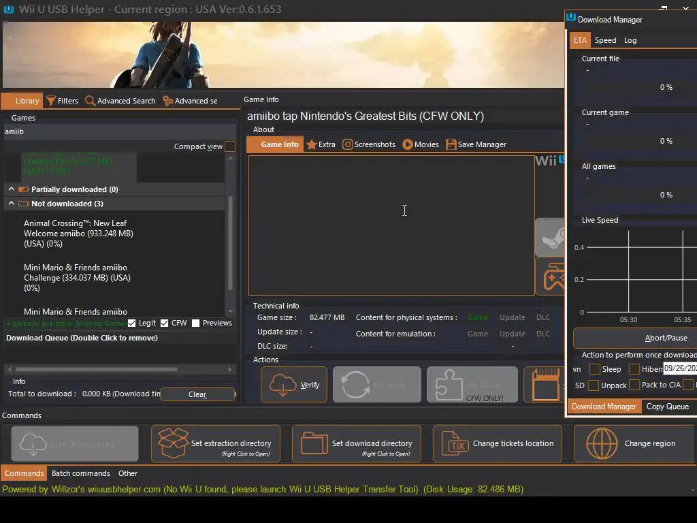The width and height of the screenshot is (697, 523).
Task: Click the Zelda banner image at top
Action: point(283,54)
